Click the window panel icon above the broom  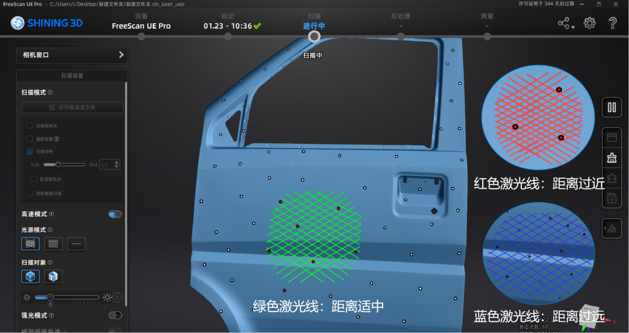(x=612, y=137)
